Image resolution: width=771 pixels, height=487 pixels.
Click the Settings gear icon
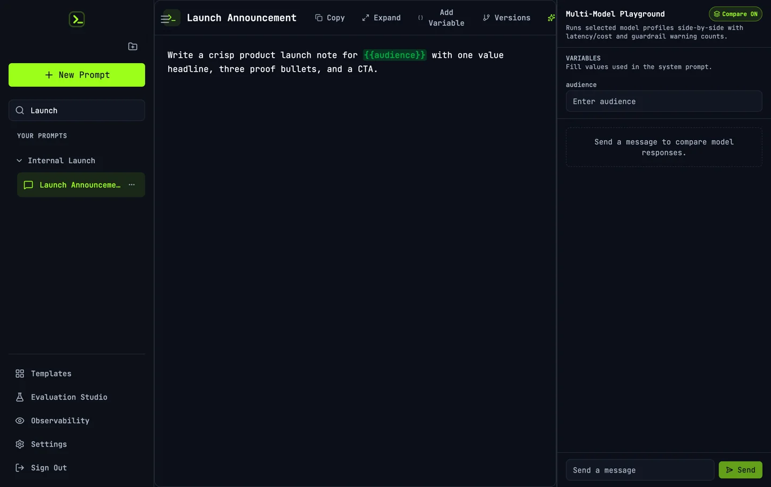(20, 444)
